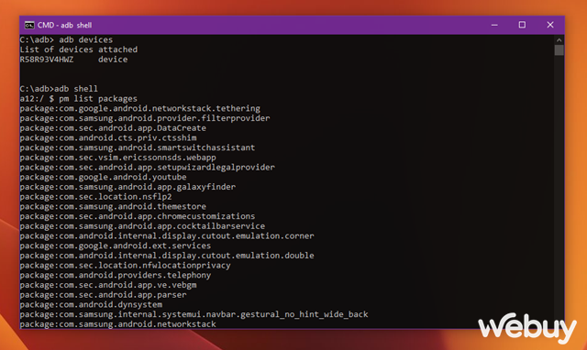Click the scrollbar up arrow
Screen dimensions: 587x350
pyautogui.click(x=559, y=39)
